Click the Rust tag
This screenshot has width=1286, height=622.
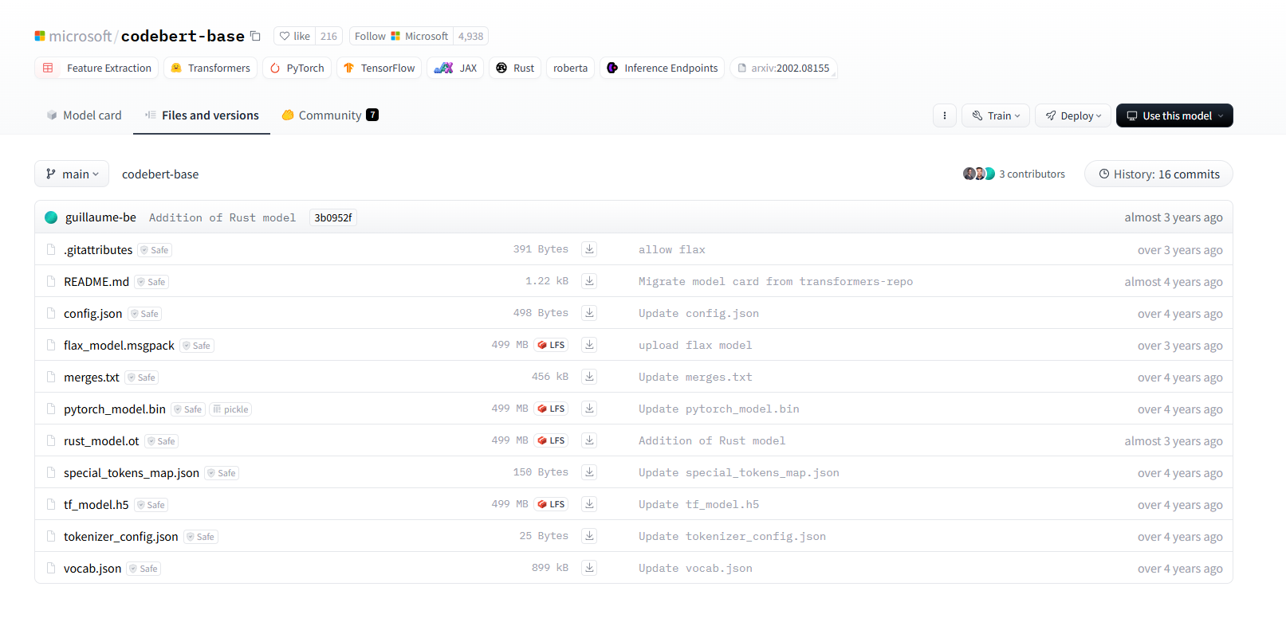[x=515, y=68]
